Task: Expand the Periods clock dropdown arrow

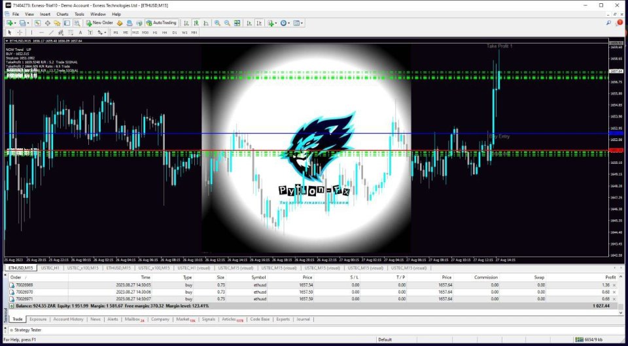Action: (x=288, y=23)
